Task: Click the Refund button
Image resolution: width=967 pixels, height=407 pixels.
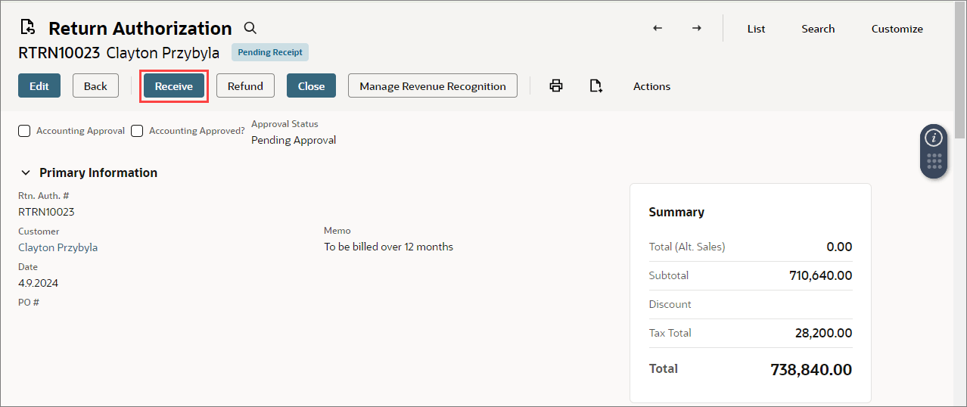Action: click(245, 85)
